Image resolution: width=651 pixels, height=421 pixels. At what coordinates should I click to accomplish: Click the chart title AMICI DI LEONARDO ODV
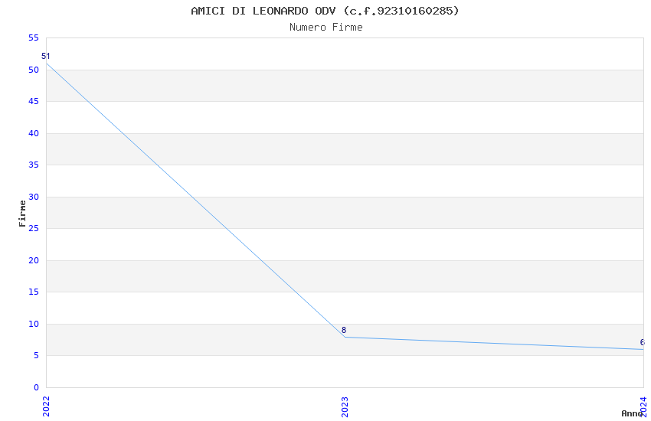pos(325,11)
